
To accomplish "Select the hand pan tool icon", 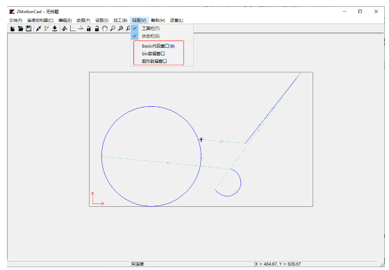I will [105, 28].
